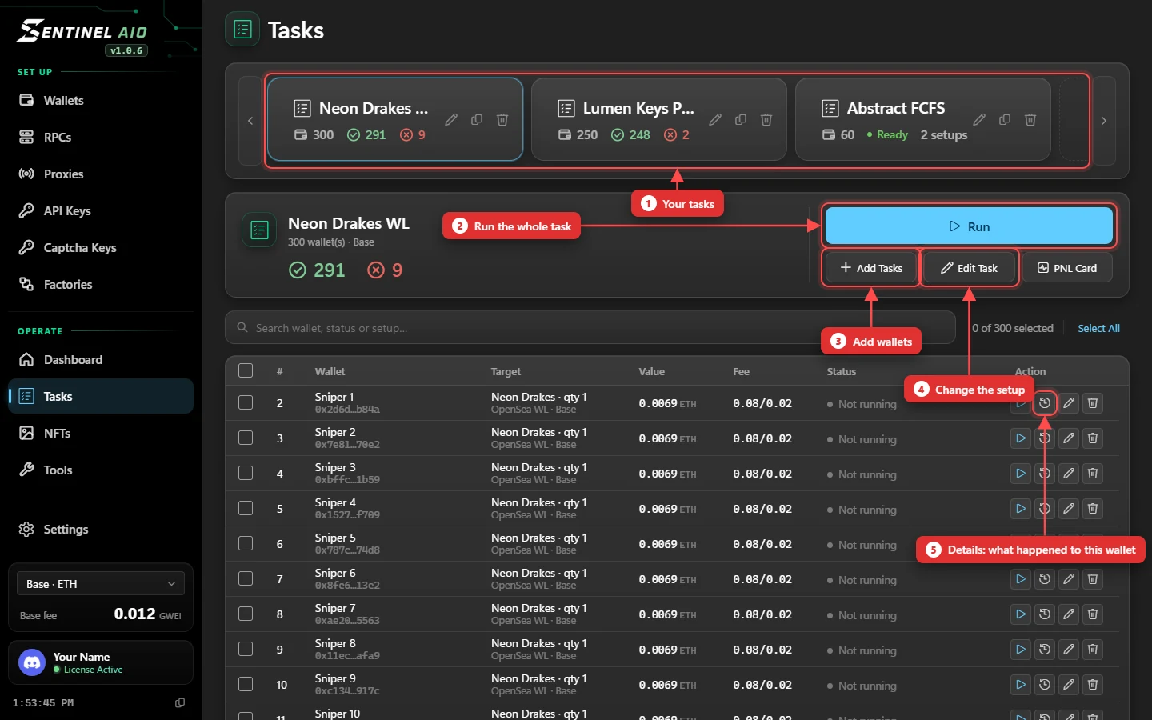Tick the Sniper 7 row checkbox
The width and height of the screenshot is (1152, 720).
(246, 614)
